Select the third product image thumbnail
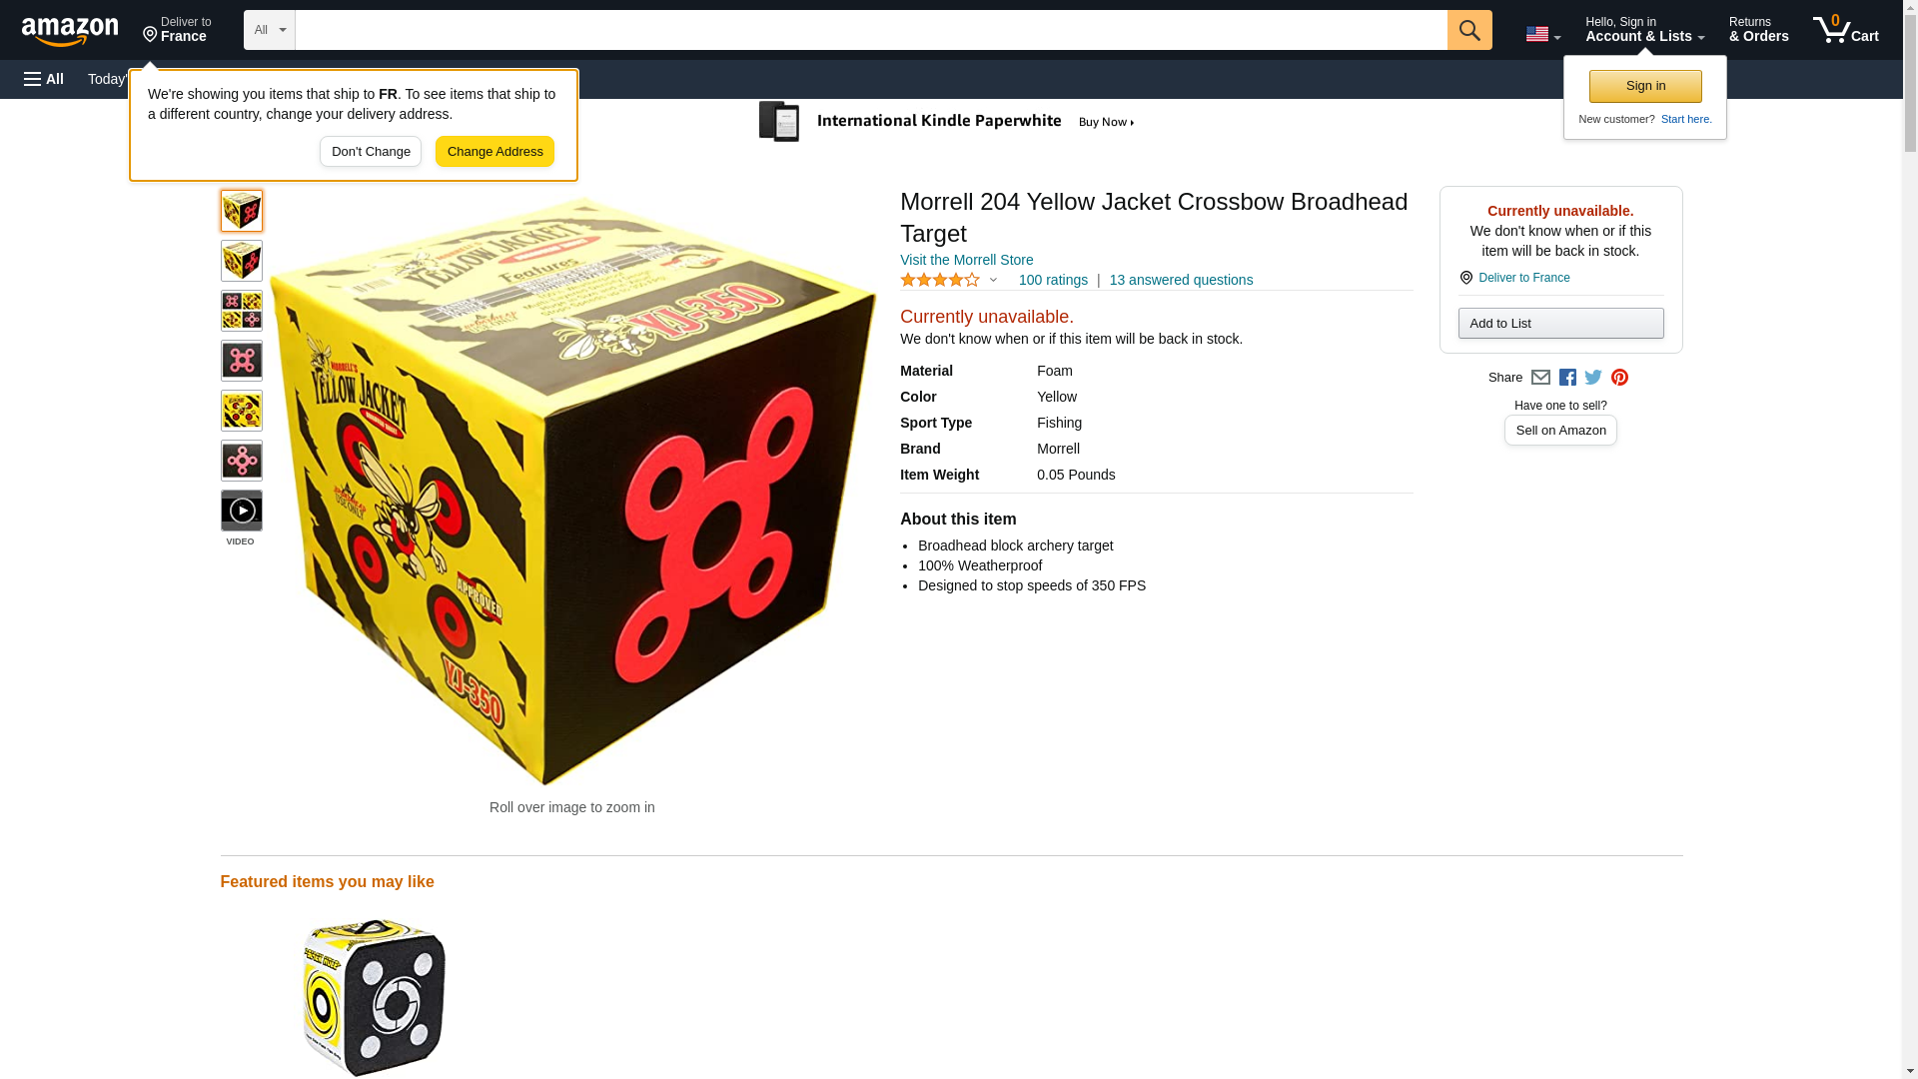The image size is (1918, 1079). click(x=241, y=311)
